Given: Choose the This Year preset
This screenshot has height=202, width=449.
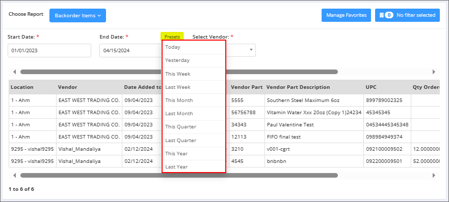Looking at the screenshot, I should 194,153.
